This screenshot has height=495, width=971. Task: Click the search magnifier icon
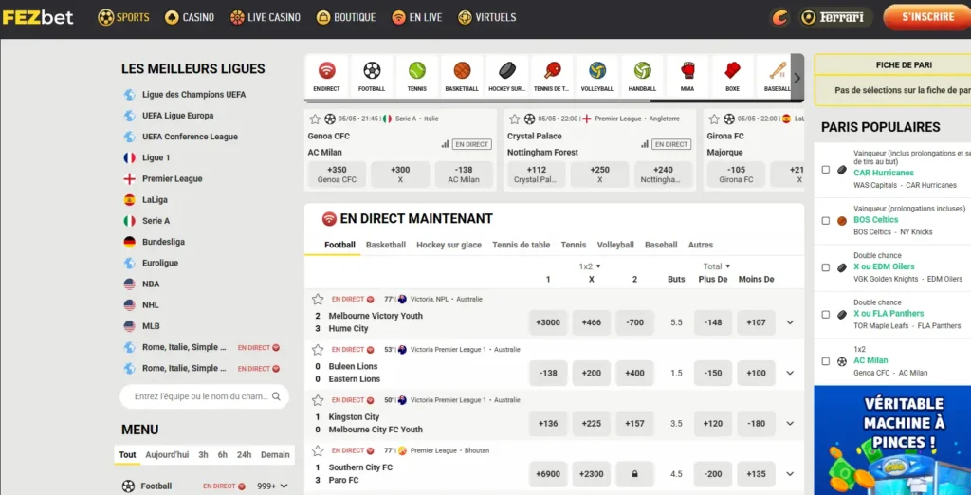coord(276,395)
